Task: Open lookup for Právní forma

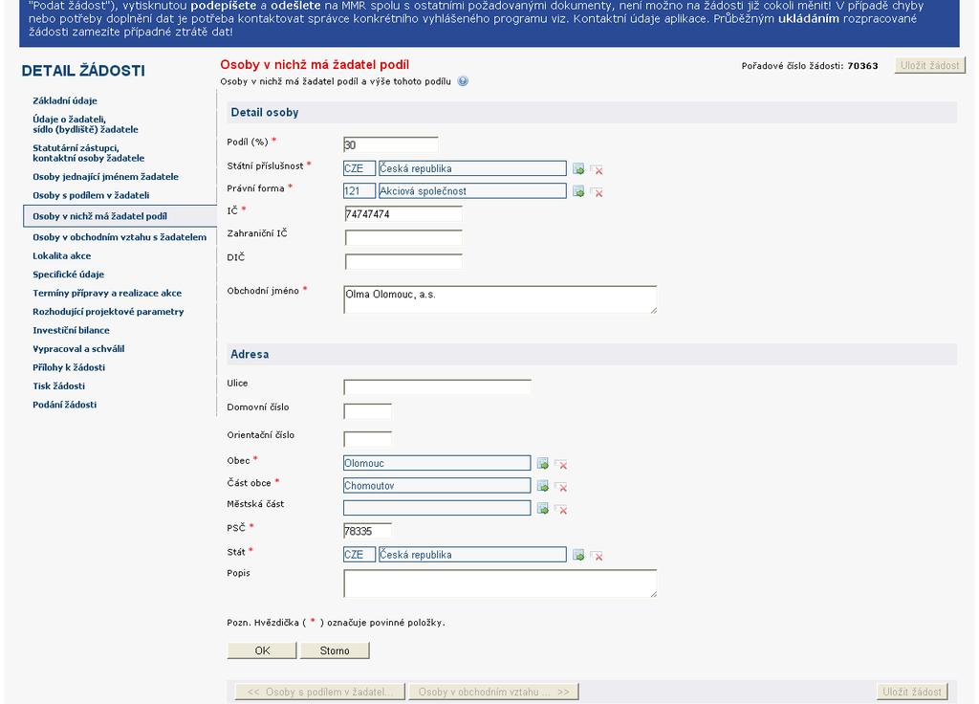Action: [578, 191]
